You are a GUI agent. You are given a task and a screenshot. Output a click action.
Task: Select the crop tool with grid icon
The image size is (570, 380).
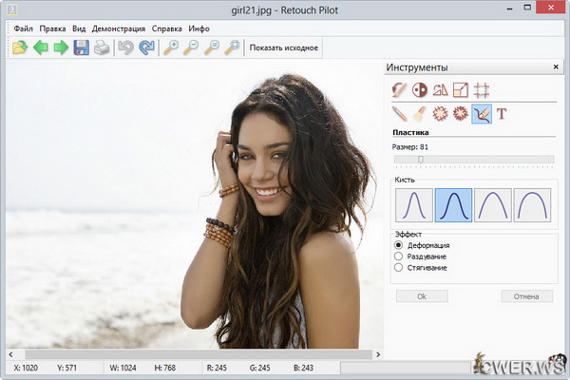[x=482, y=90]
